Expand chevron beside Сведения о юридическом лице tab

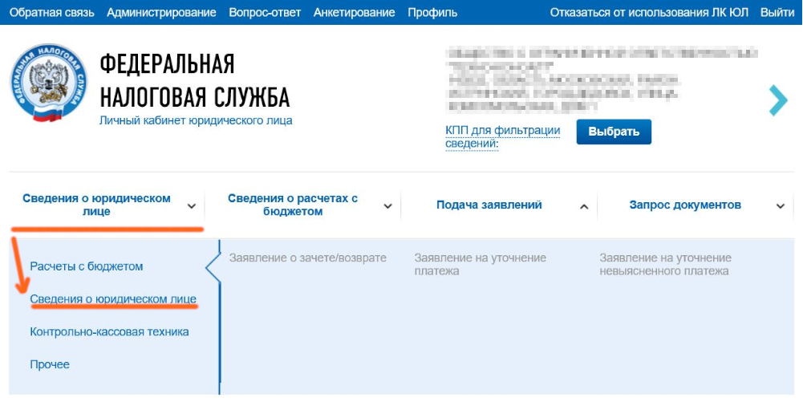coord(192,206)
